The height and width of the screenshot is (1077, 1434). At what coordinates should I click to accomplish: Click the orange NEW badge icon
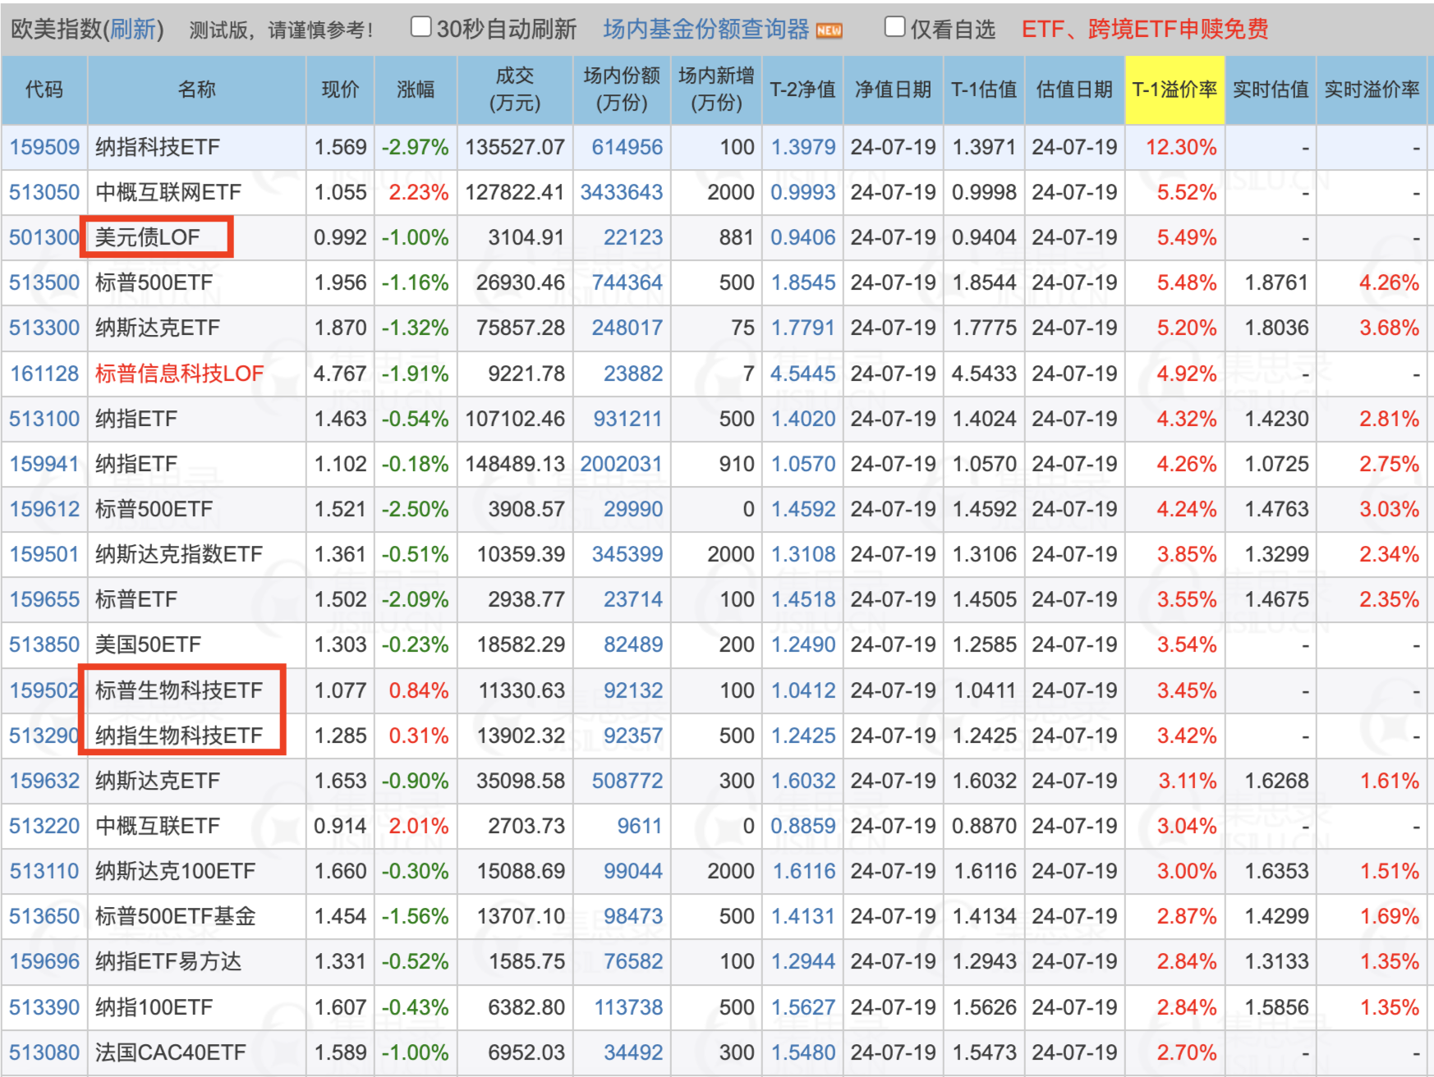[830, 31]
